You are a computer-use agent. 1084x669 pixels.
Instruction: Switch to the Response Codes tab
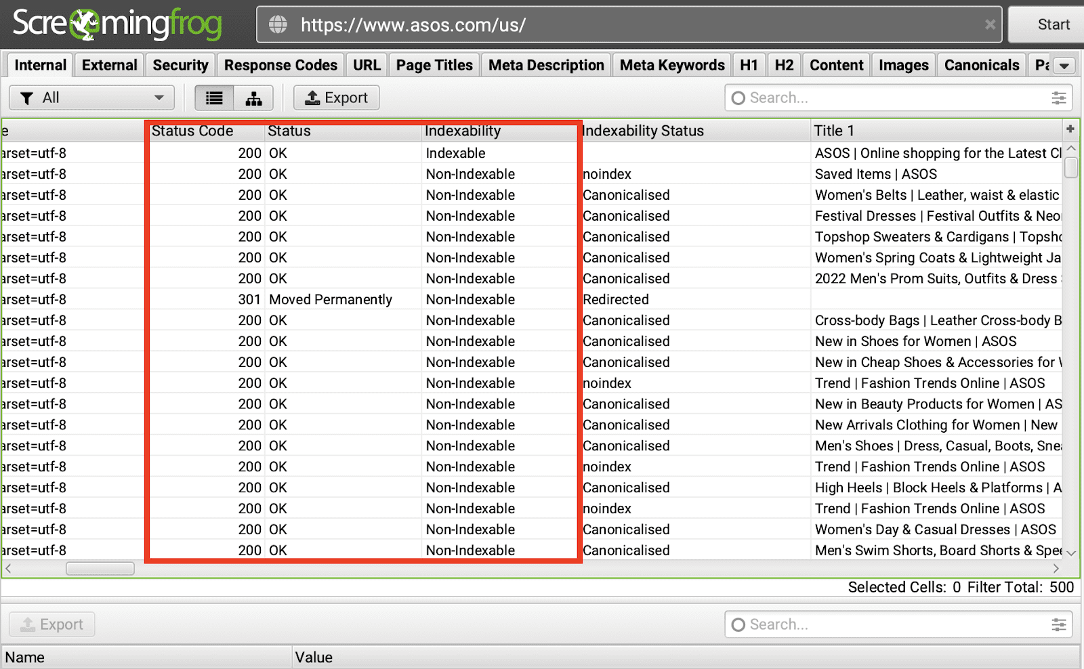pos(280,65)
